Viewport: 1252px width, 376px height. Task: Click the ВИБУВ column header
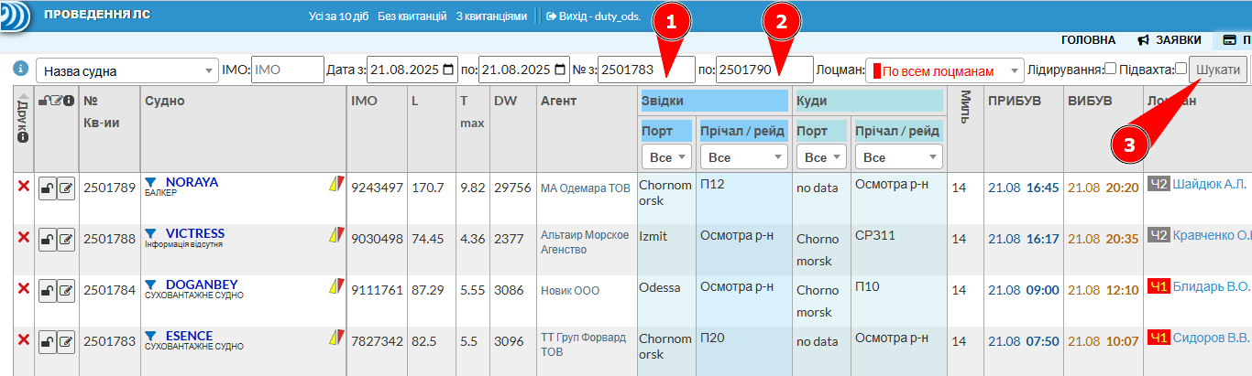(1090, 101)
